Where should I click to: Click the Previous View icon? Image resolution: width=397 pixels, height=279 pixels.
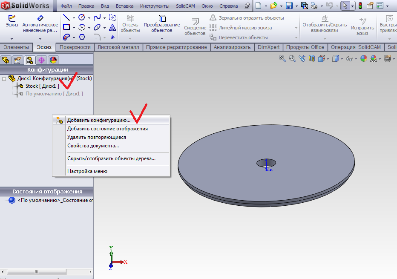(302, 58)
